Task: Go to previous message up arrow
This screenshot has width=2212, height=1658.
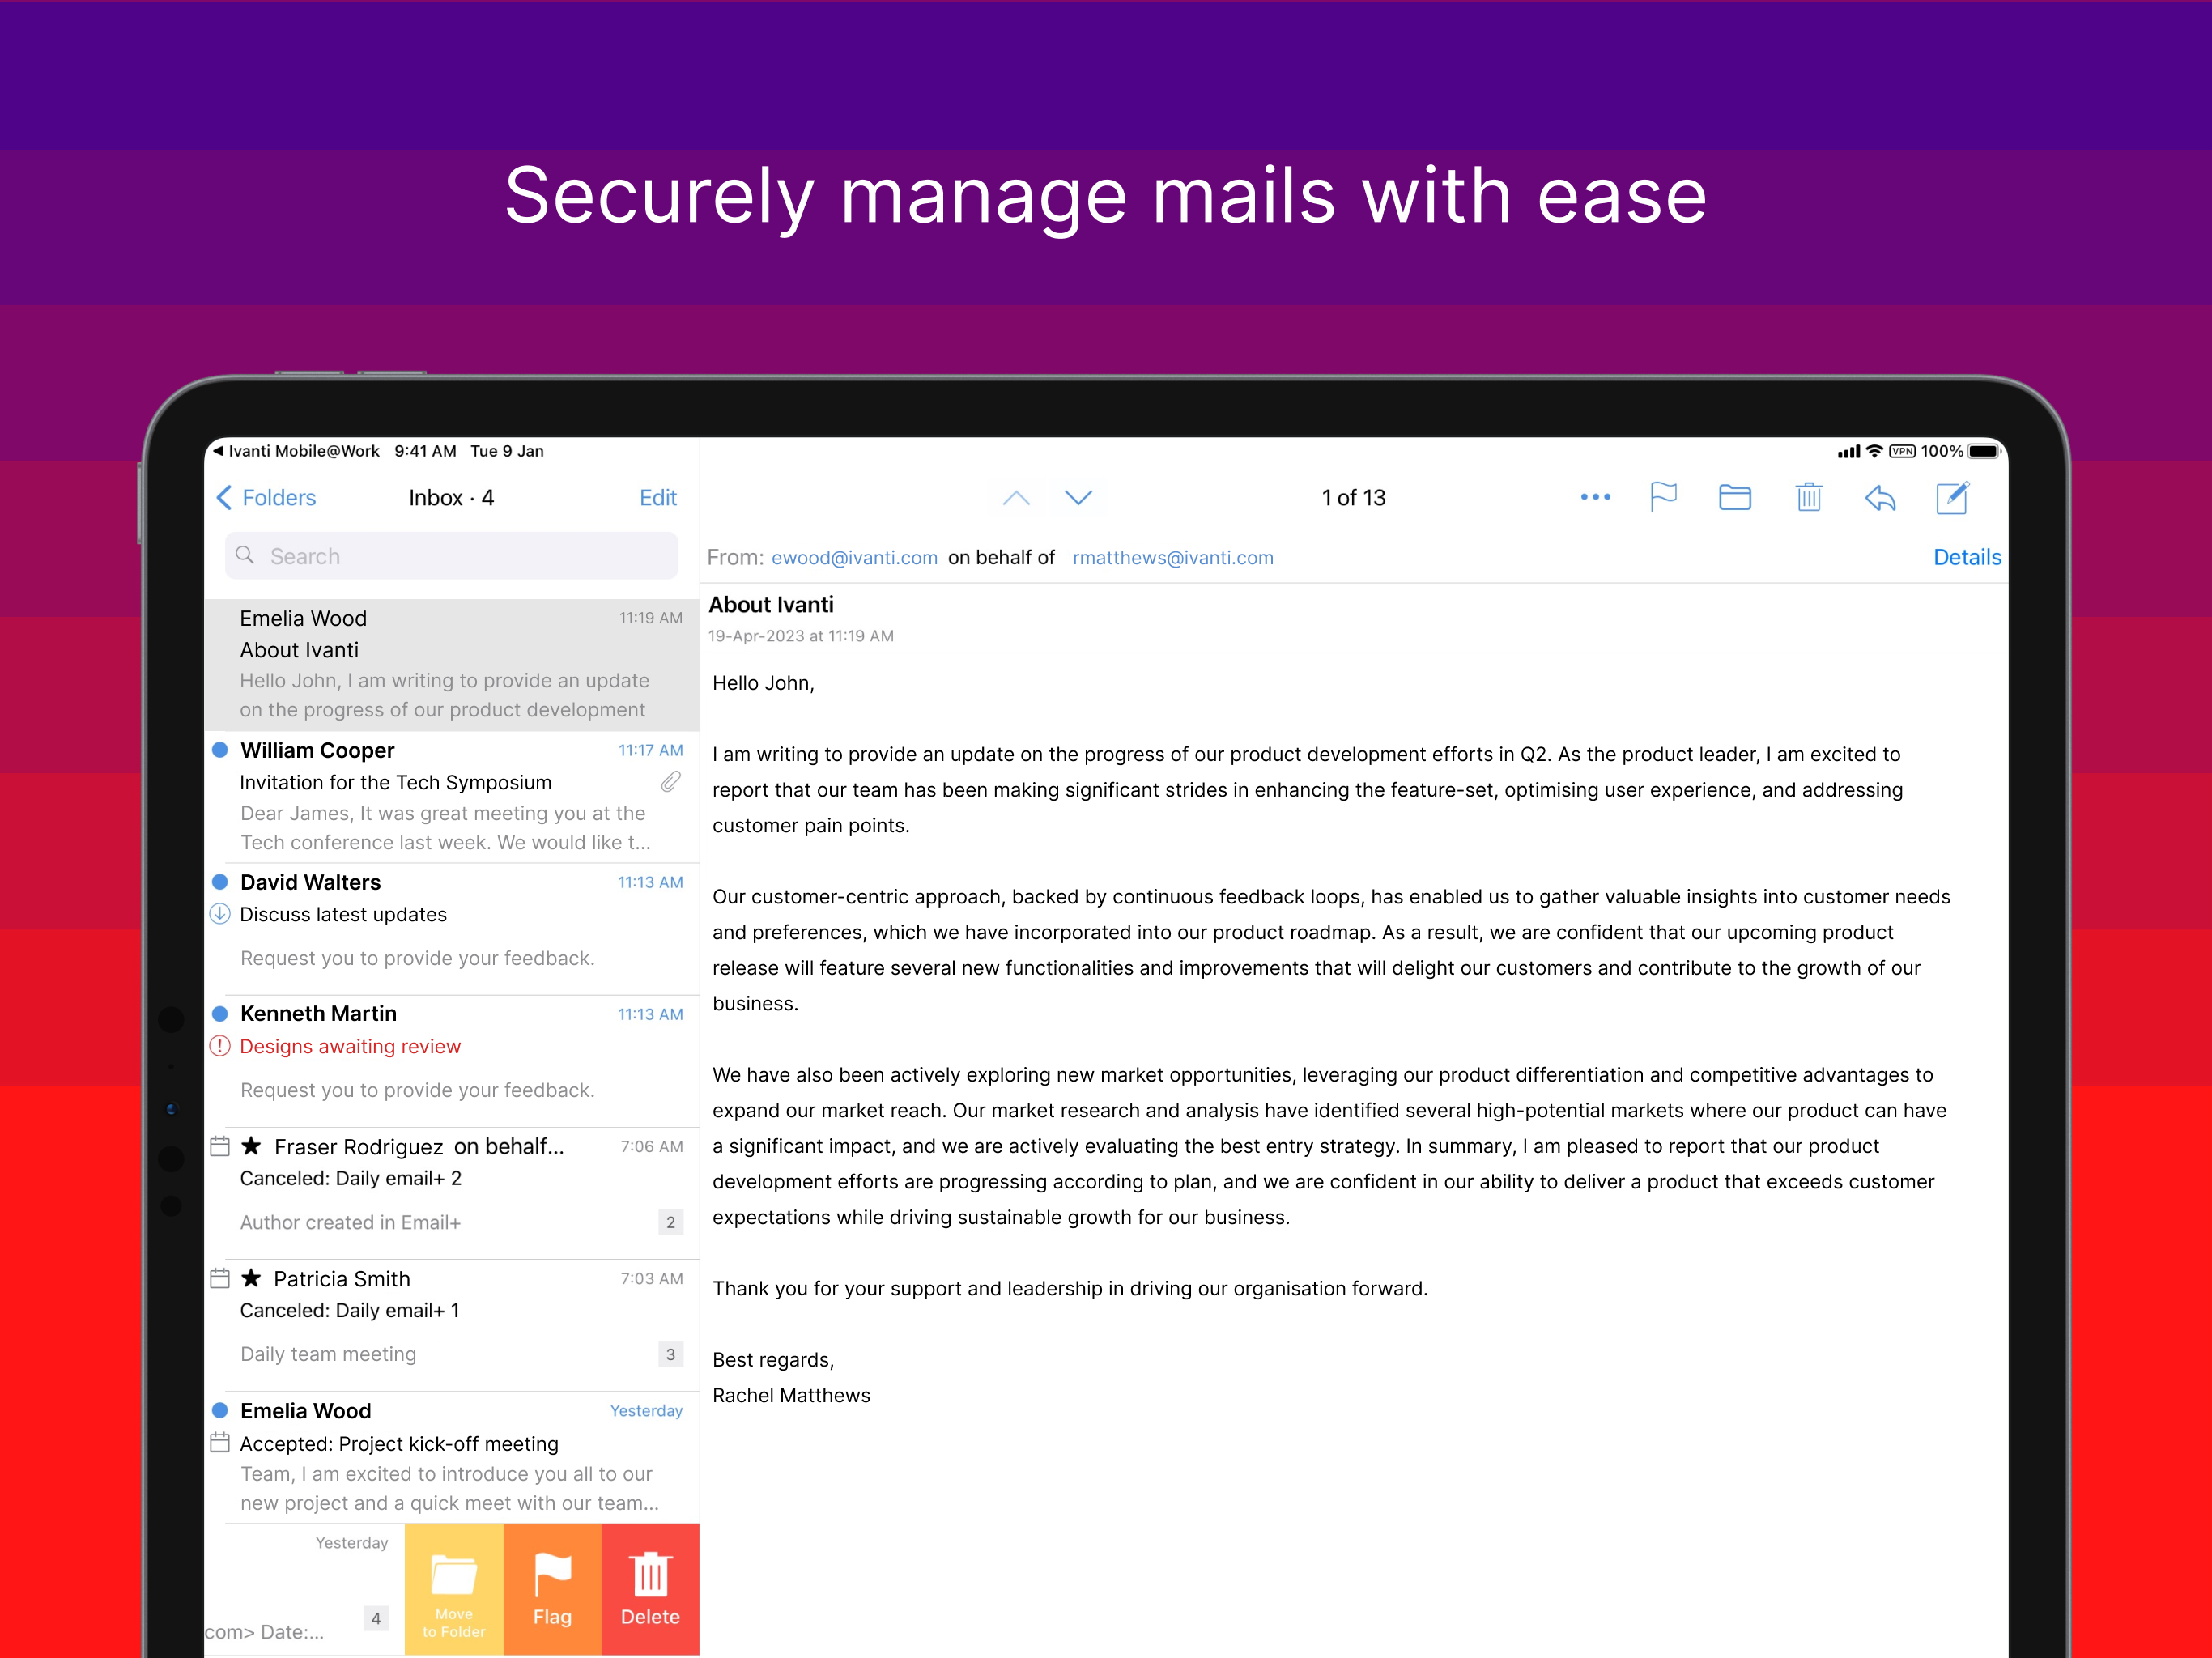Action: pyautogui.click(x=1016, y=497)
